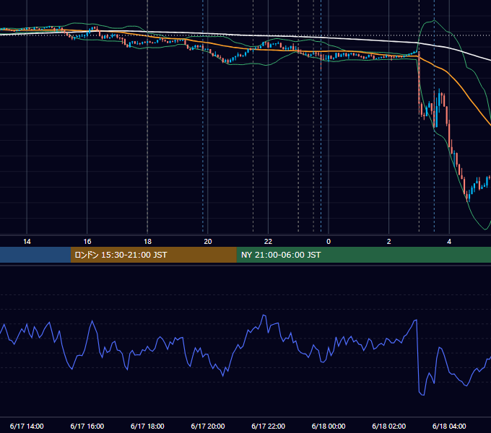Click the hour label 16 on price chart axis

(x=87, y=242)
